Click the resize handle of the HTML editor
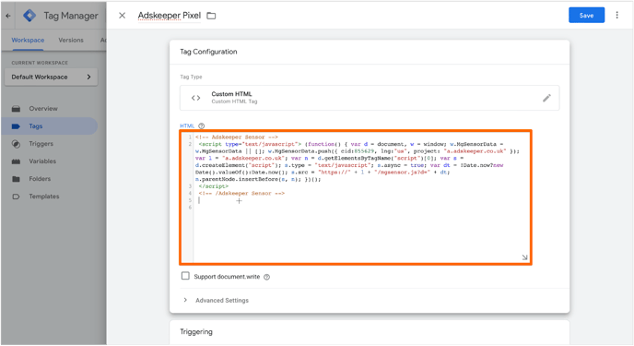Viewport: 634px width, 346px height. pyautogui.click(x=524, y=257)
